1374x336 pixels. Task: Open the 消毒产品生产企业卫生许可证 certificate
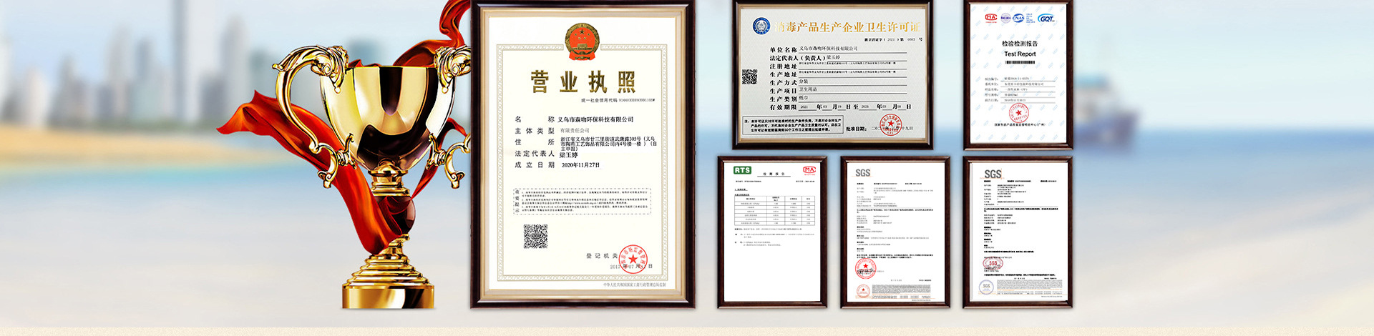click(833, 74)
